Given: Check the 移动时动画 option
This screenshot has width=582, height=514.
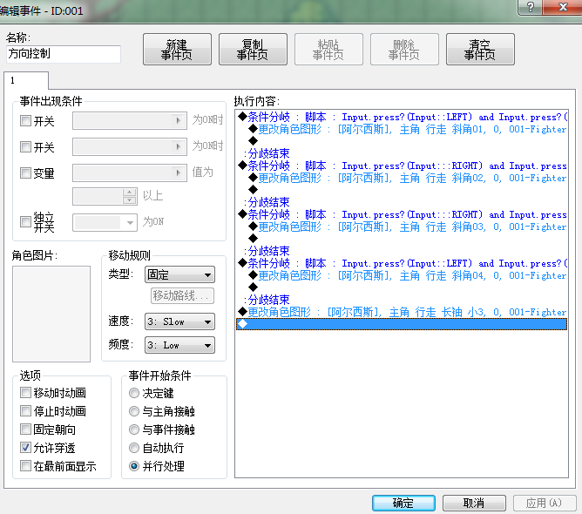Looking at the screenshot, I should (25, 393).
